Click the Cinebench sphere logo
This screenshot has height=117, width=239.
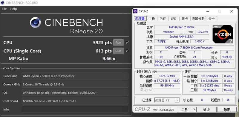[x=35, y=23]
